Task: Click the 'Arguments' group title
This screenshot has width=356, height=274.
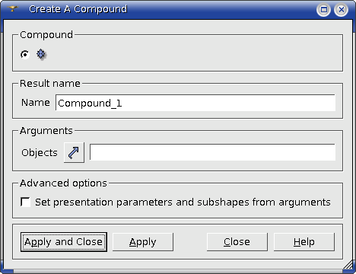Action: coord(46,131)
